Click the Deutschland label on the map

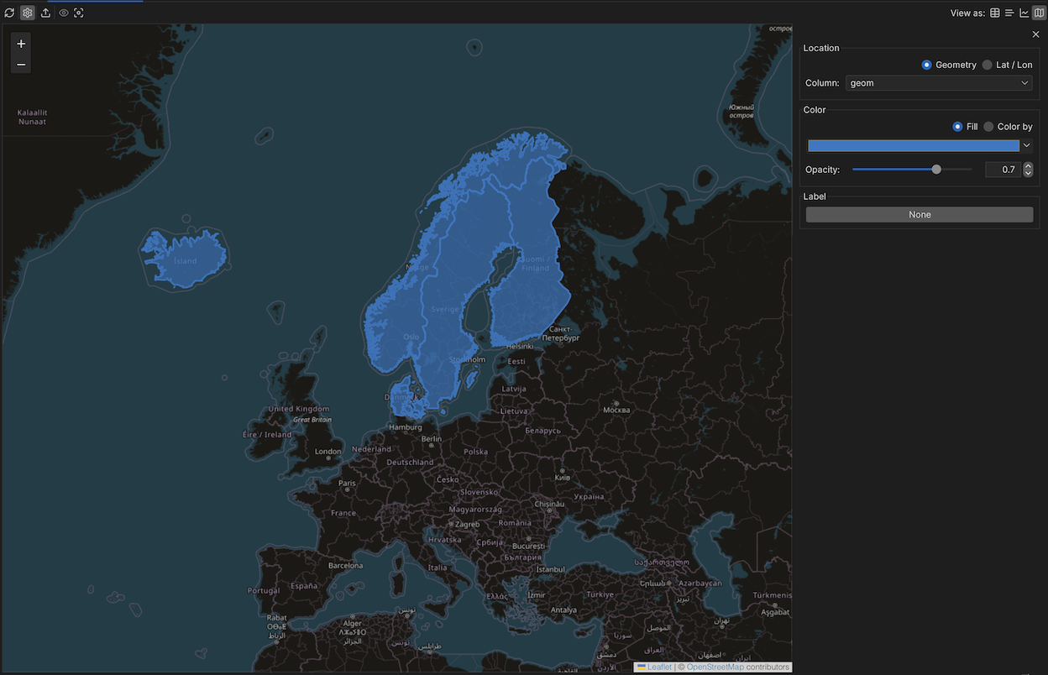[x=410, y=463]
